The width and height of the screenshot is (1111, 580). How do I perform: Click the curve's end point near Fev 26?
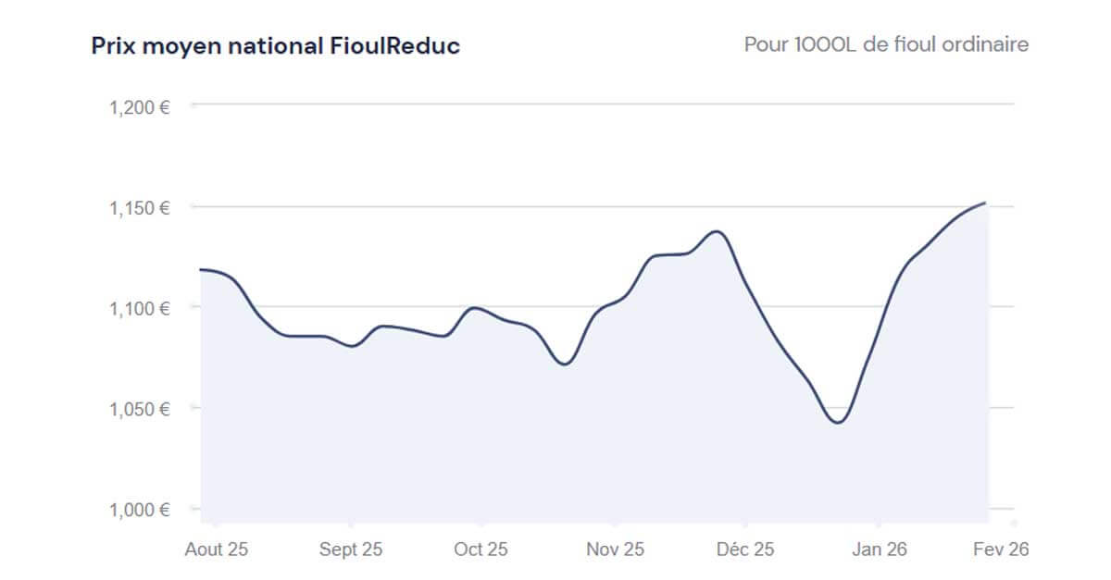pos(985,203)
